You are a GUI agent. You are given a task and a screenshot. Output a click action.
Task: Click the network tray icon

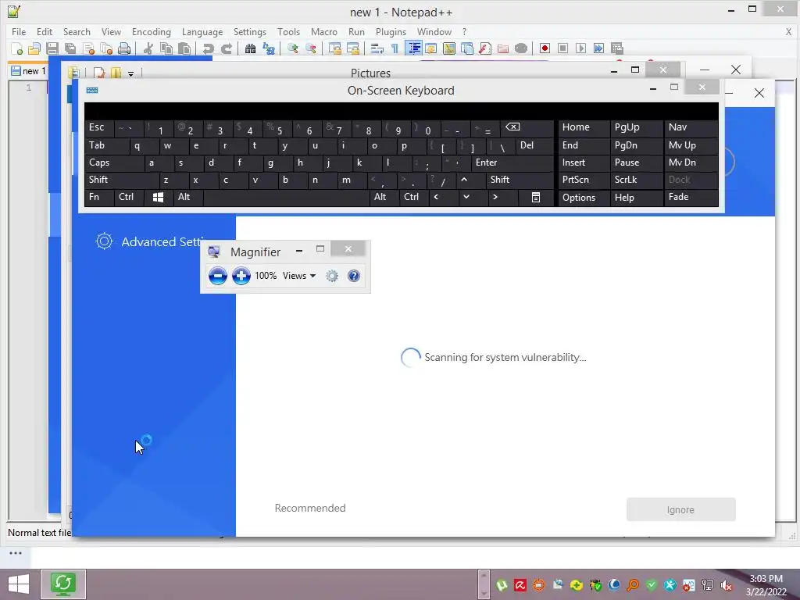pyautogui.click(x=708, y=585)
